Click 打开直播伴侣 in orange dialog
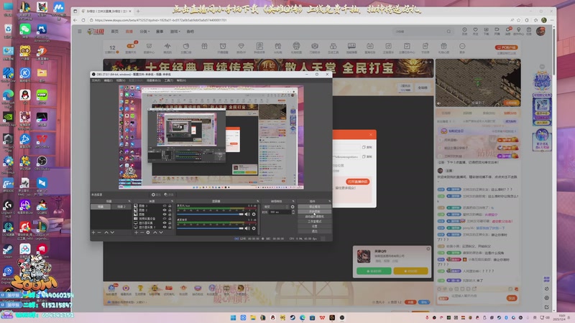This screenshot has width=575, height=323. (357, 182)
